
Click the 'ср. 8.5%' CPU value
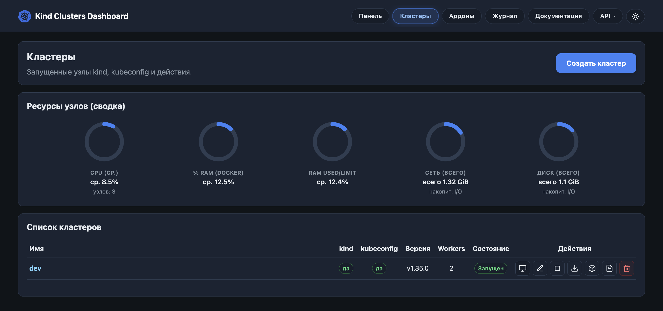(x=104, y=182)
